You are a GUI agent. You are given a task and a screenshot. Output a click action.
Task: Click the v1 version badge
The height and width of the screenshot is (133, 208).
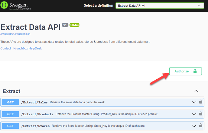[65, 25]
